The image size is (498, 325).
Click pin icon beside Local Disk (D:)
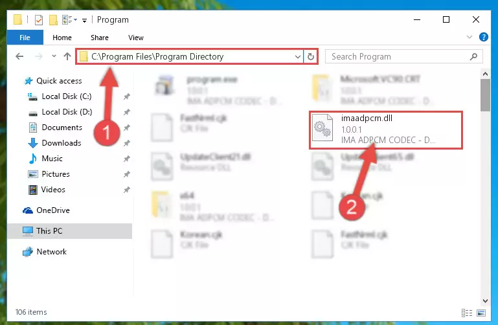[x=127, y=112]
